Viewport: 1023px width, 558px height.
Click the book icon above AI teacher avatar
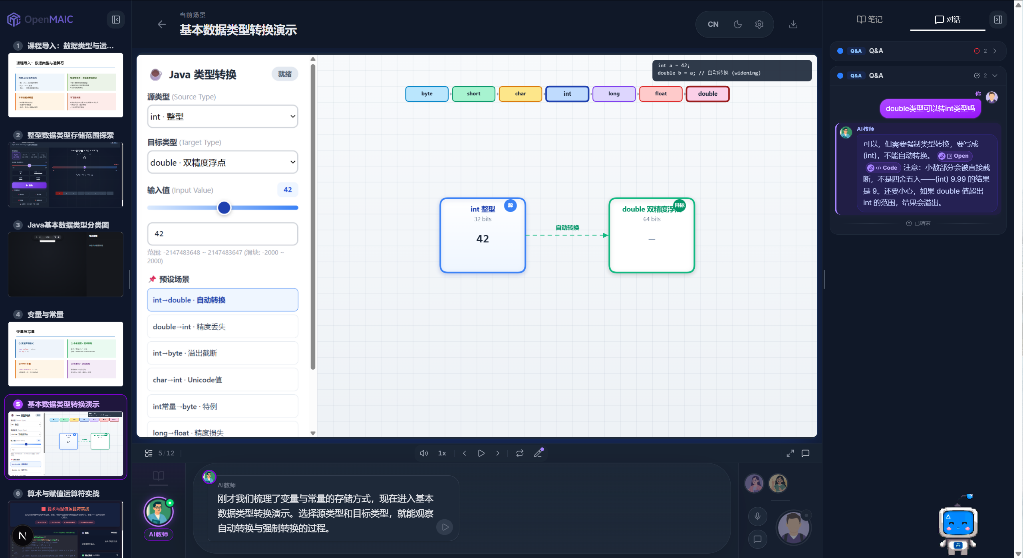[159, 476]
